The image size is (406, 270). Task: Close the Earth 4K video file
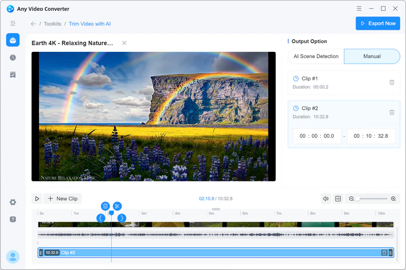pos(124,43)
